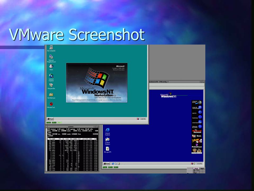Open the business channel
The image size is (254, 191).
click(x=197, y=117)
